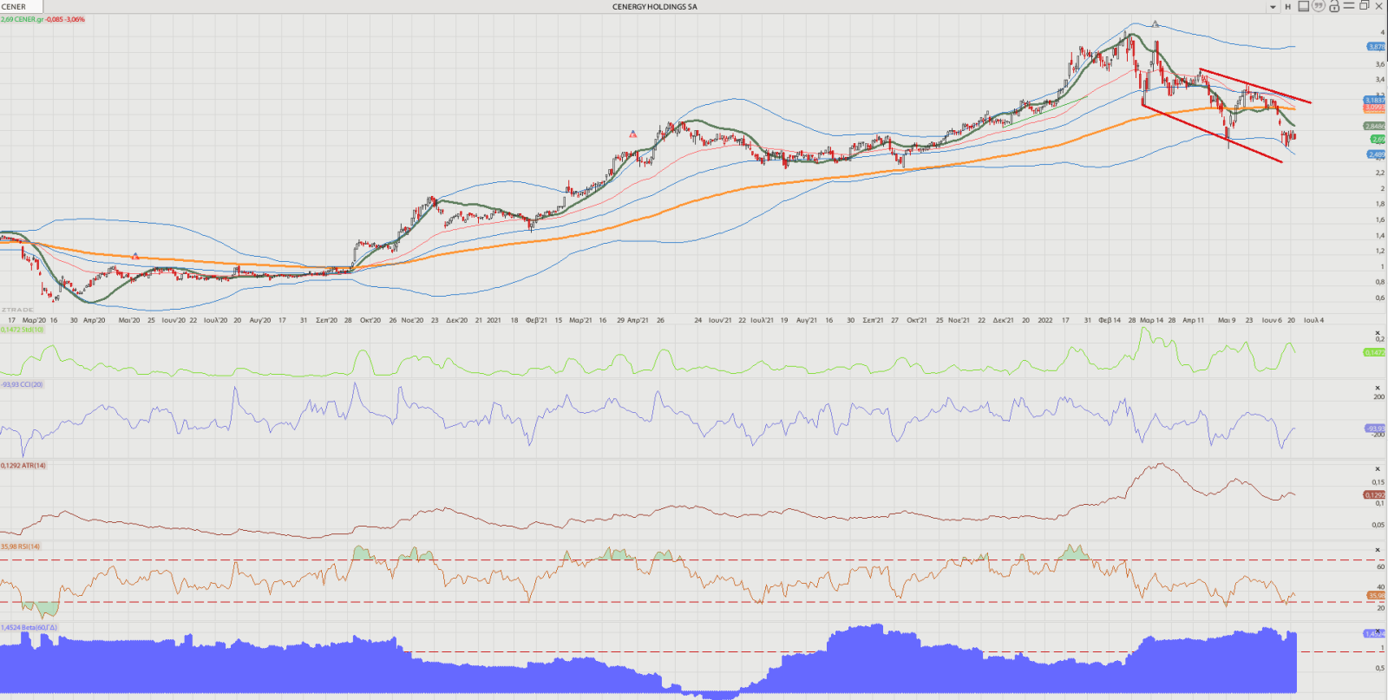
Task: Click the triangle marker near Μαϊ'20
Action: [x=135, y=256]
